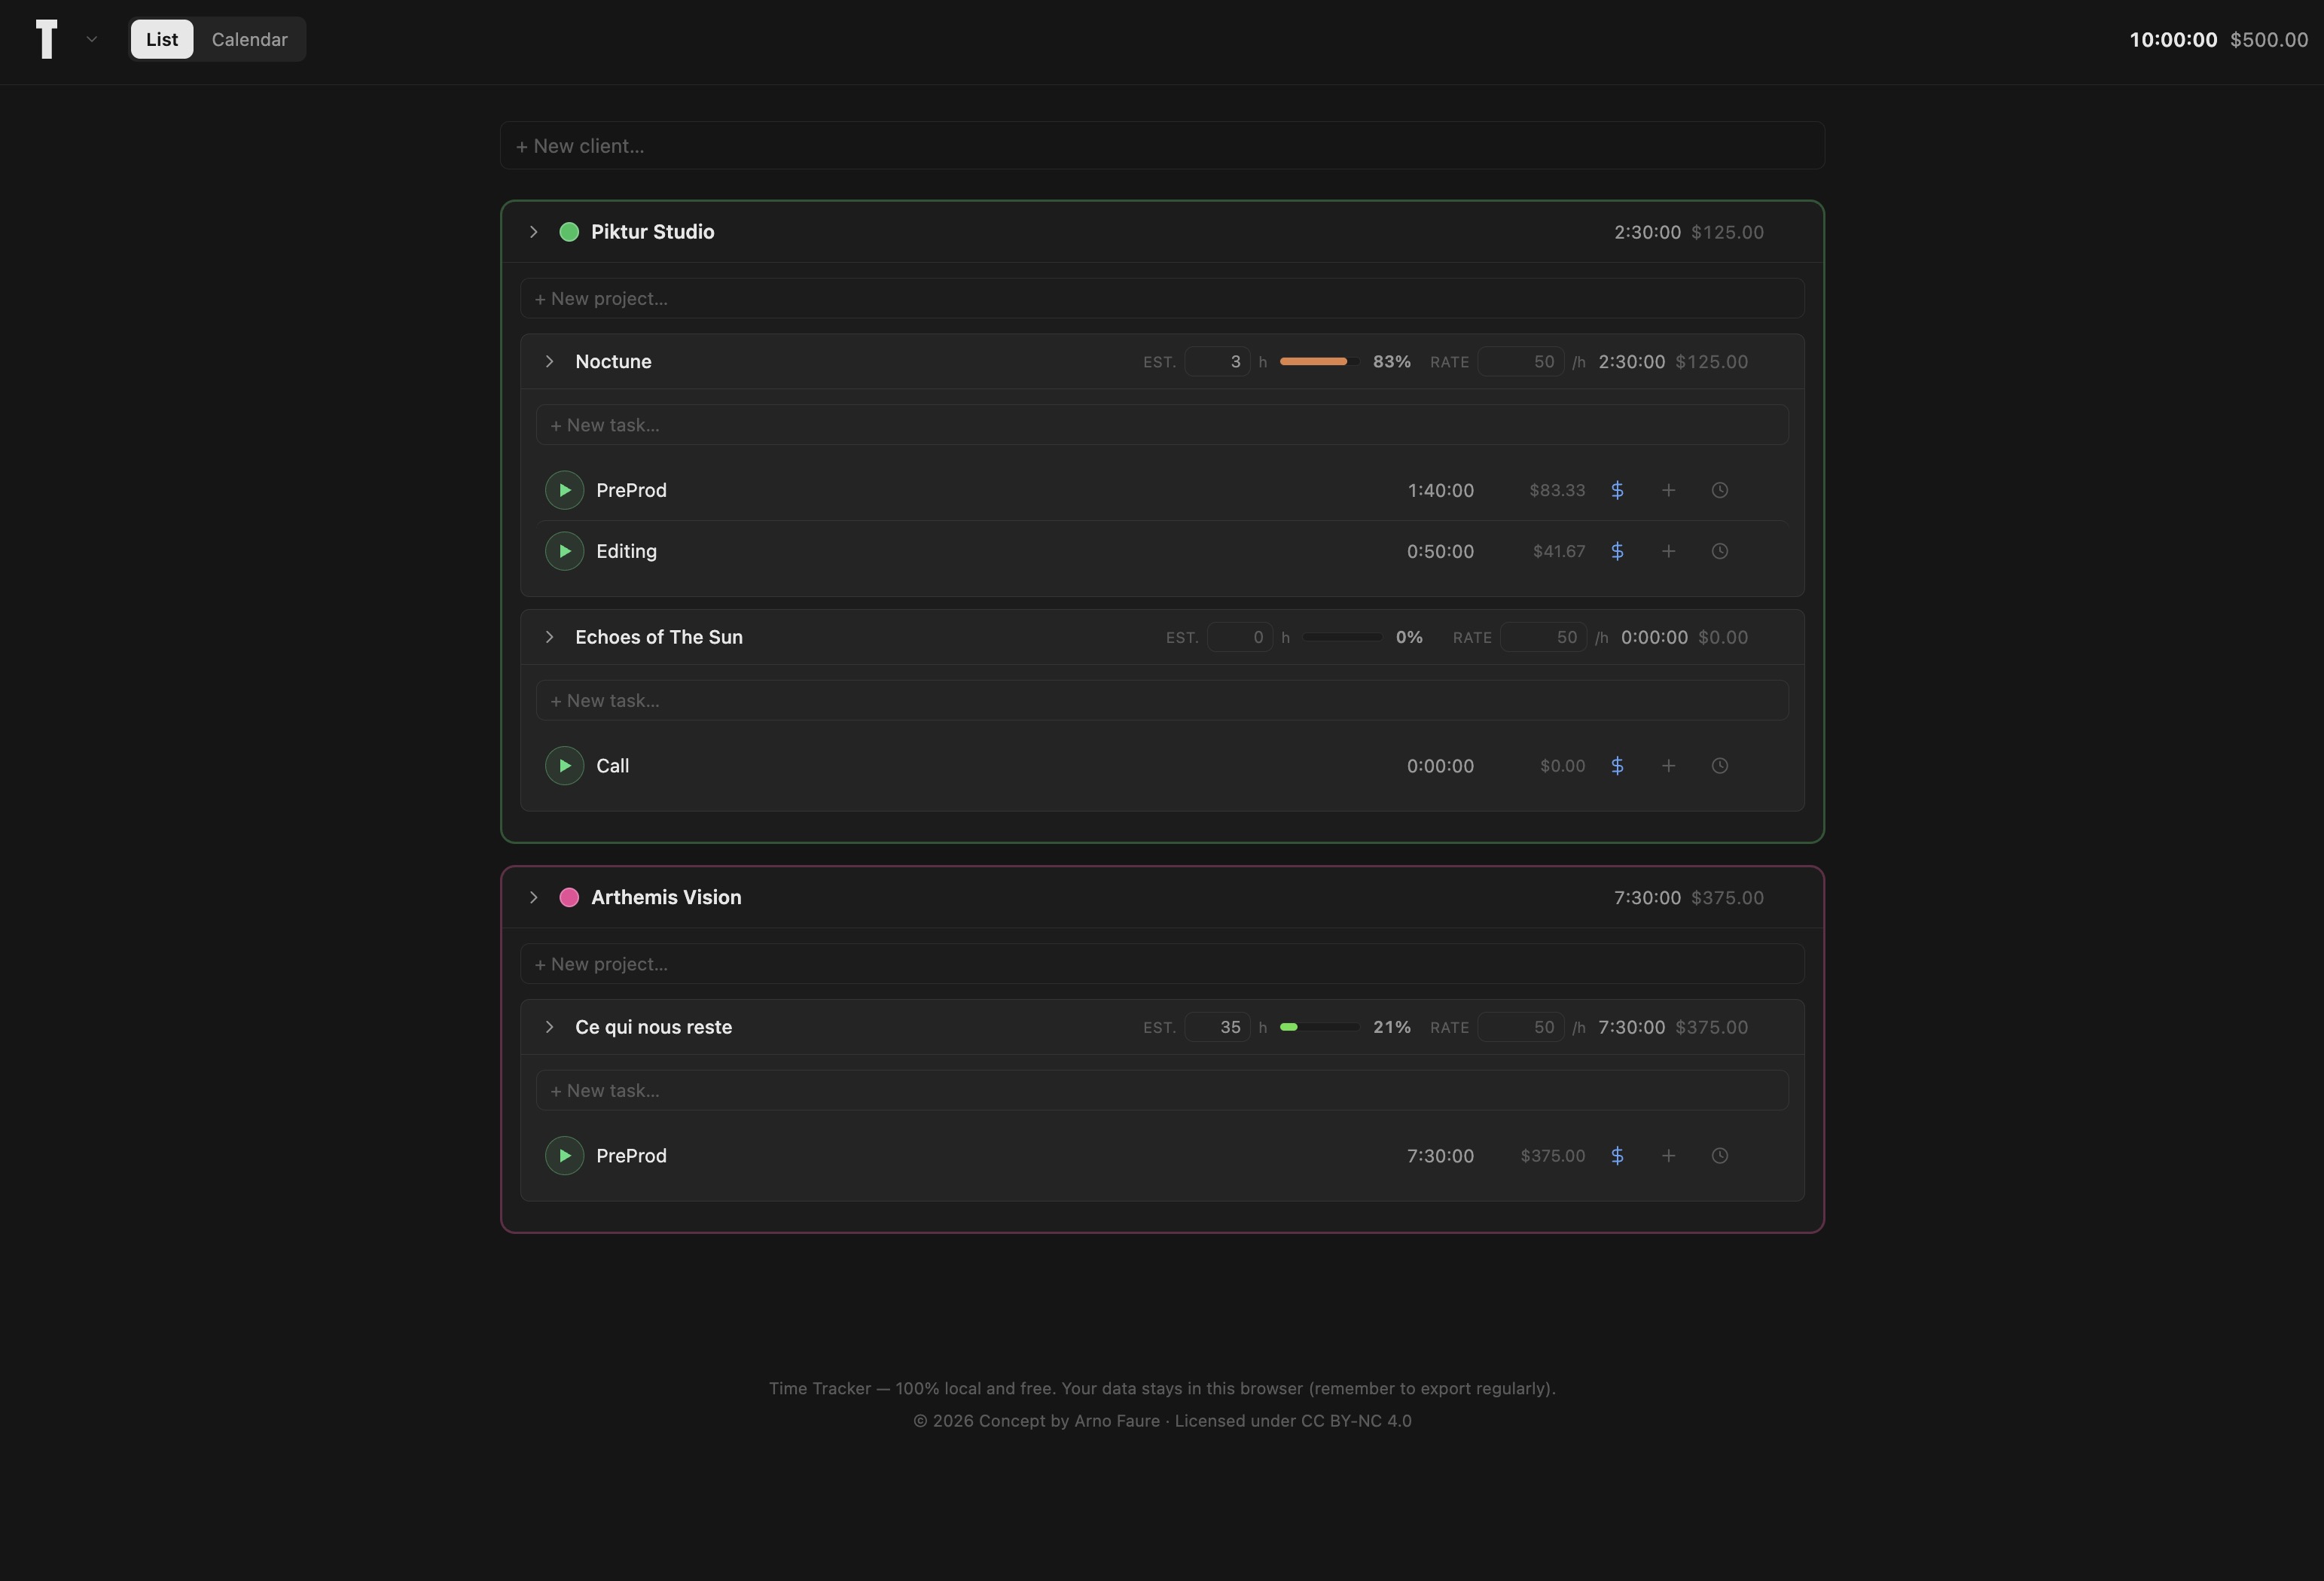Start timer for Editing task
The height and width of the screenshot is (1581, 2324).
click(x=564, y=551)
